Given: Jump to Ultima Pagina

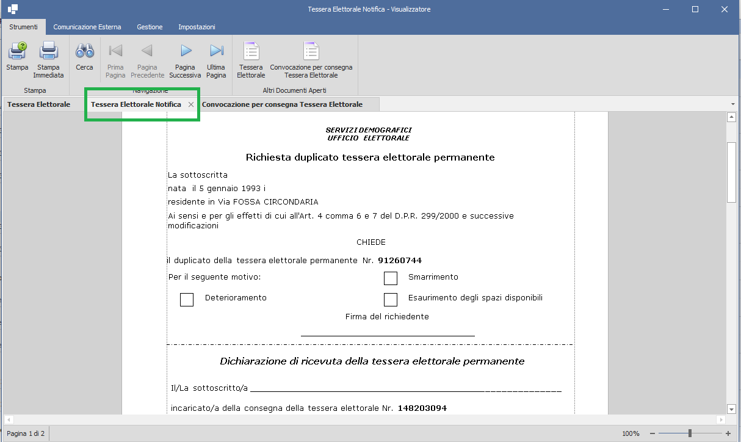Looking at the screenshot, I should click(216, 51).
